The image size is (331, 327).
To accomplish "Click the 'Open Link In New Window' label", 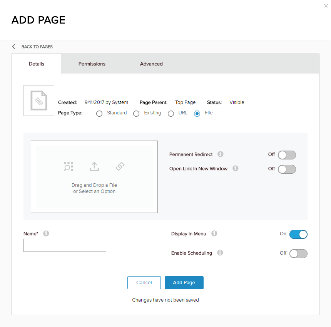I will click(x=198, y=169).
